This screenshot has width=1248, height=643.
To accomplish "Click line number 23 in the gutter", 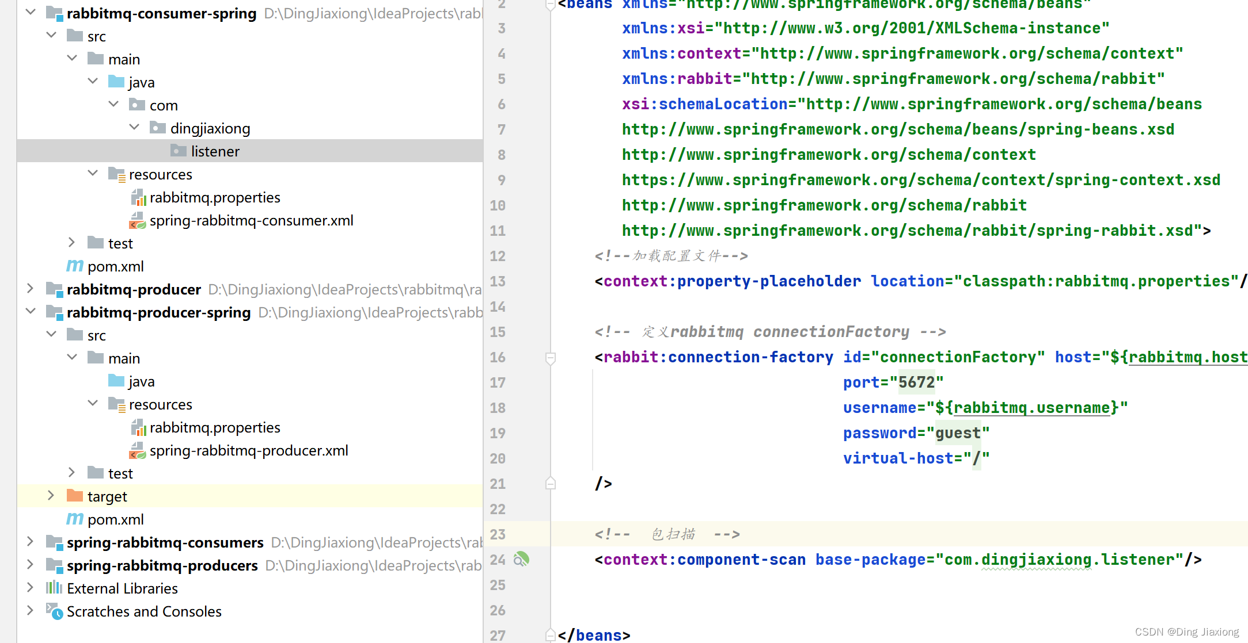I will 498,534.
